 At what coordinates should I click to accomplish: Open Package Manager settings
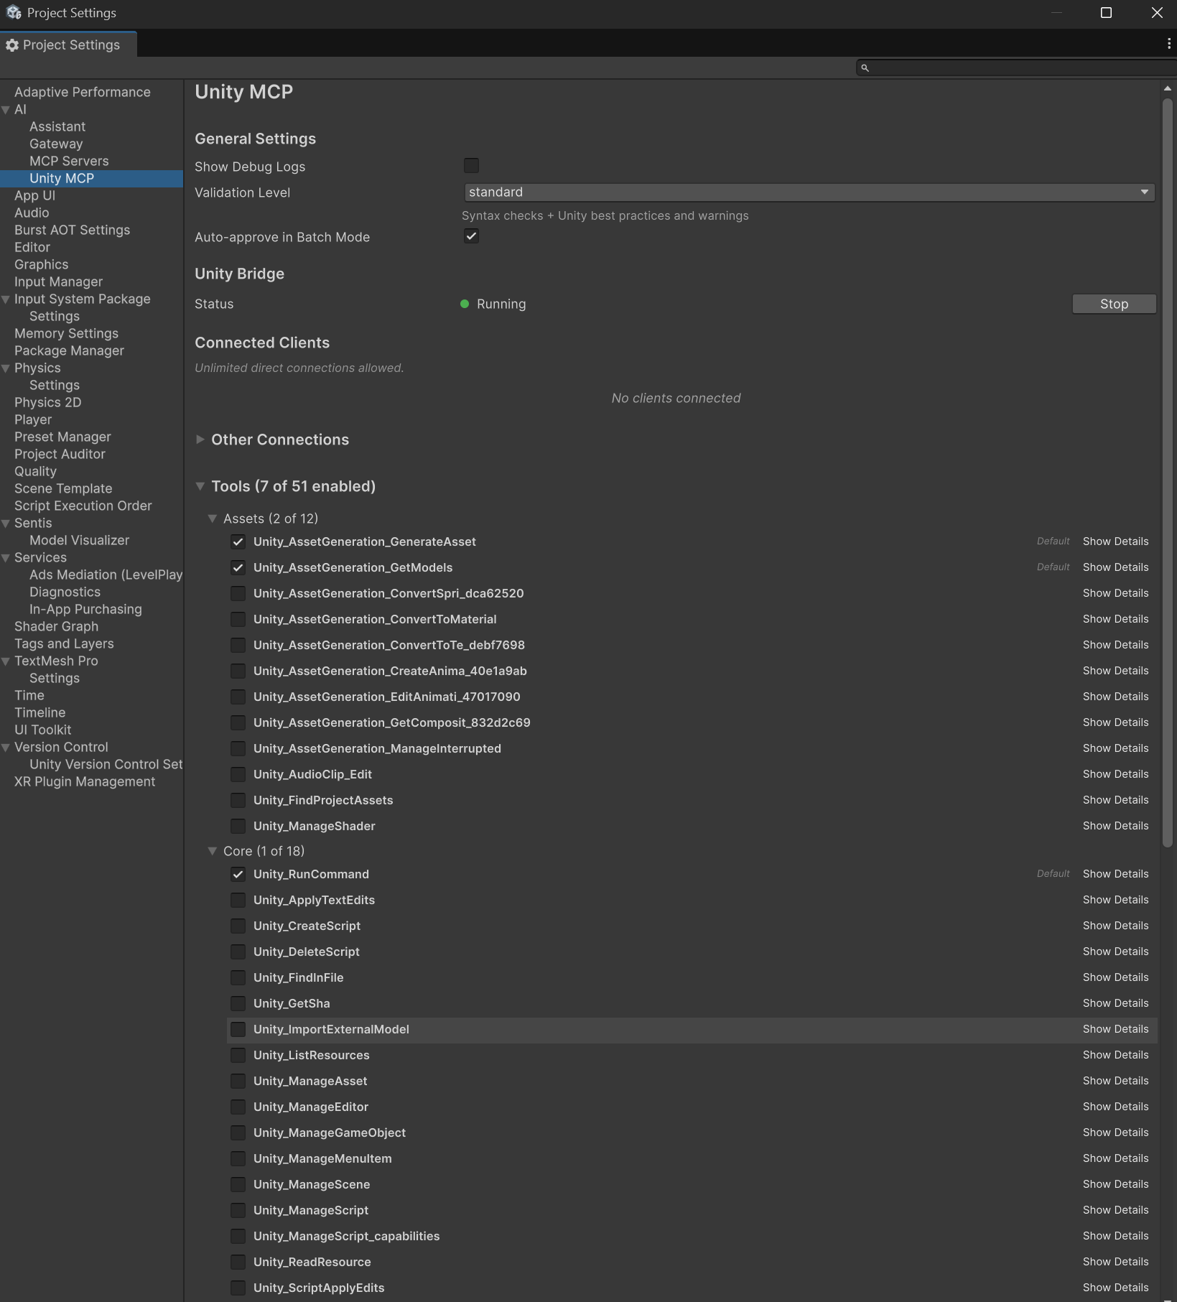pyautogui.click(x=69, y=350)
